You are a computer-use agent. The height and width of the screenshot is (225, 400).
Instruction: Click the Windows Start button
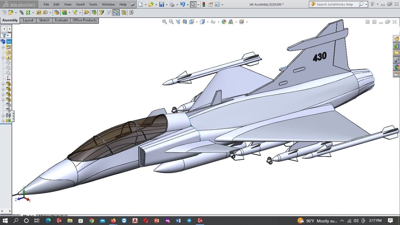(6, 221)
